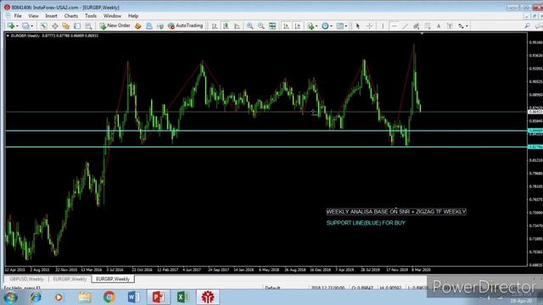The width and height of the screenshot is (543, 305).
Task: Open the Terminal window icon
Action: tap(77, 26)
